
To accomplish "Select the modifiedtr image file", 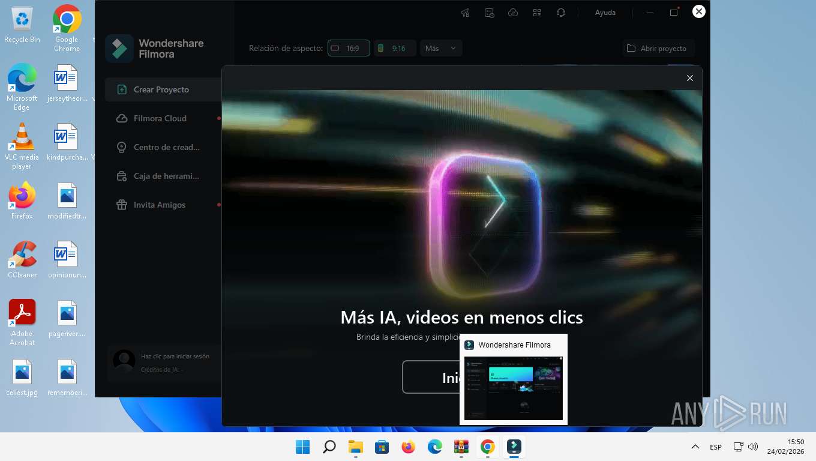I will point(67,200).
